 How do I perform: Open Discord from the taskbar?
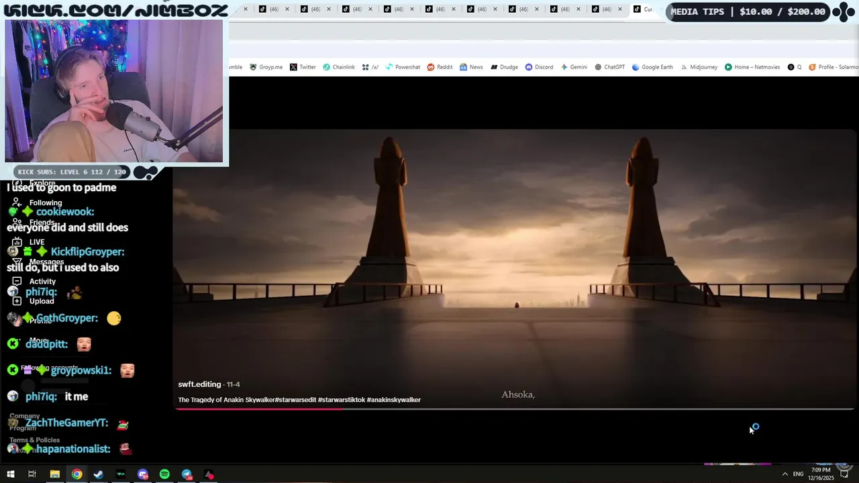tap(142, 474)
